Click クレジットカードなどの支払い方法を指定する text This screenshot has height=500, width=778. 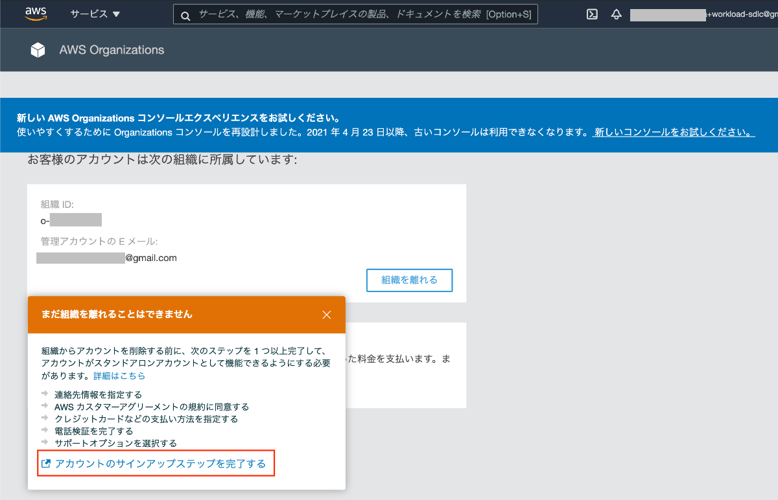[147, 419]
